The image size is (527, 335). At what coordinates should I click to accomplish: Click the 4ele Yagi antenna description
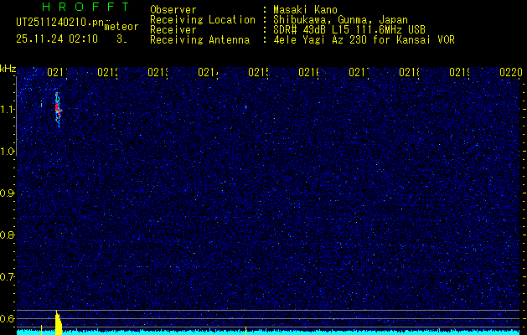[x=364, y=39]
